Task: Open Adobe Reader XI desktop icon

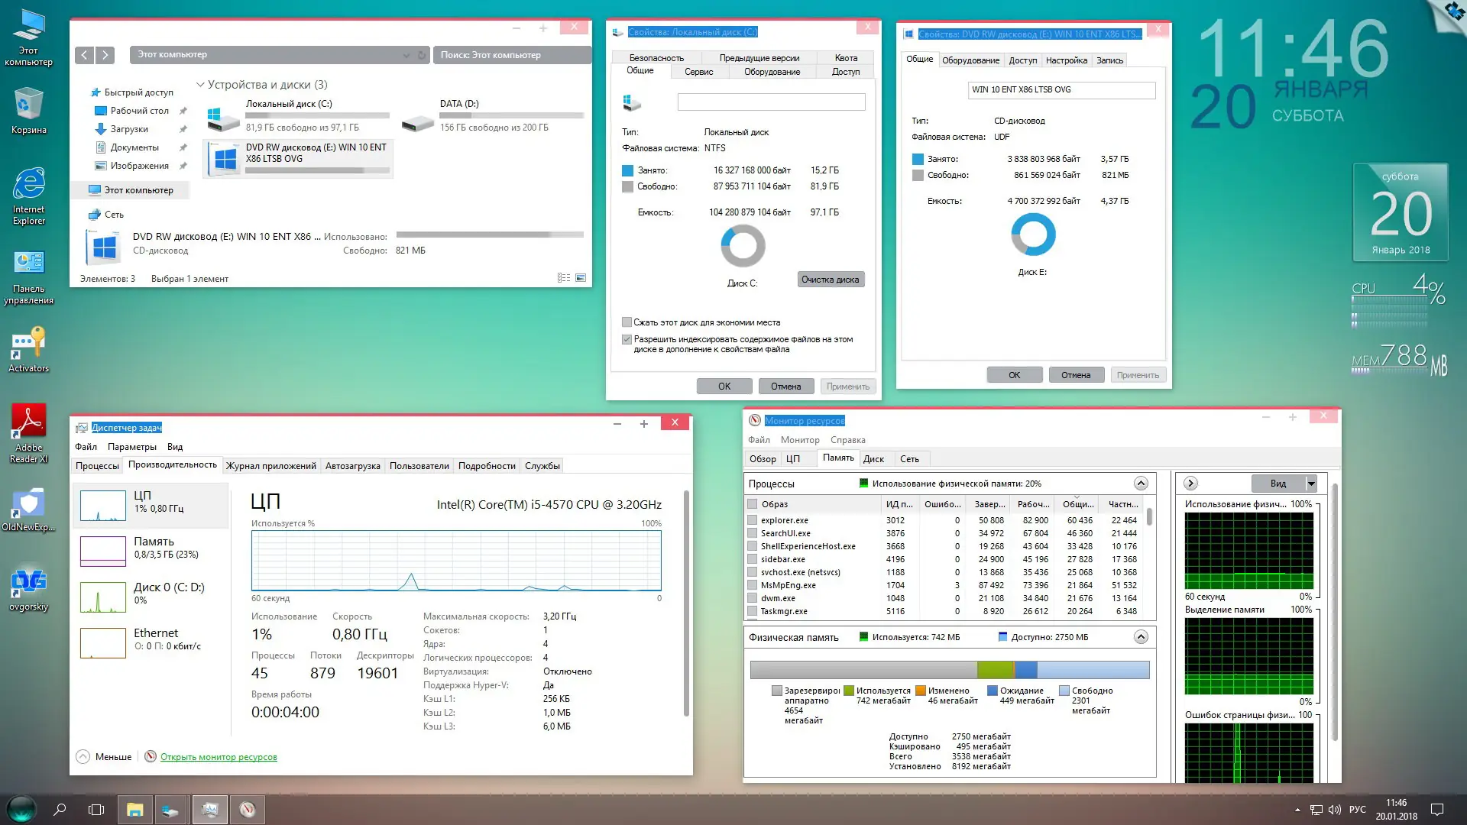Action: 28,422
